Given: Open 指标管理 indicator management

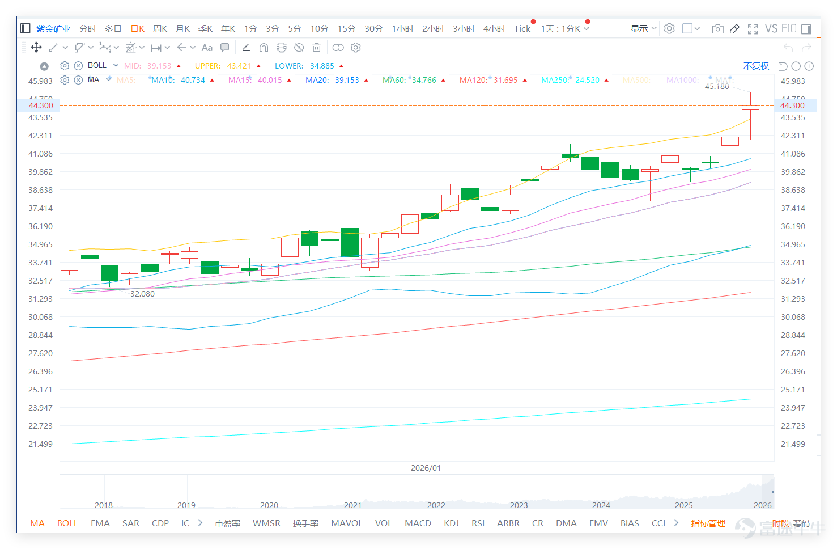Looking at the screenshot, I should pyautogui.click(x=708, y=523).
